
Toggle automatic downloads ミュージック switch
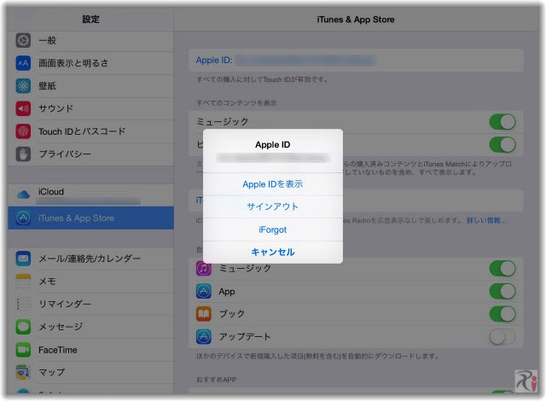[502, 269]
